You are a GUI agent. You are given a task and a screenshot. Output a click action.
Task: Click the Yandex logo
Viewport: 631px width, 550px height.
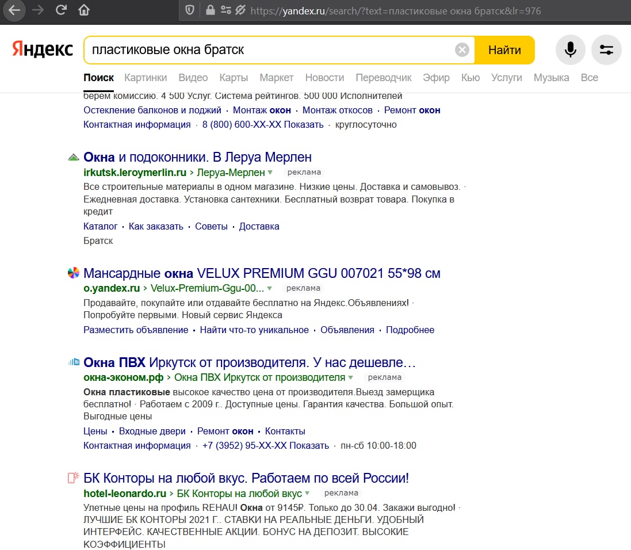(42, 49)
